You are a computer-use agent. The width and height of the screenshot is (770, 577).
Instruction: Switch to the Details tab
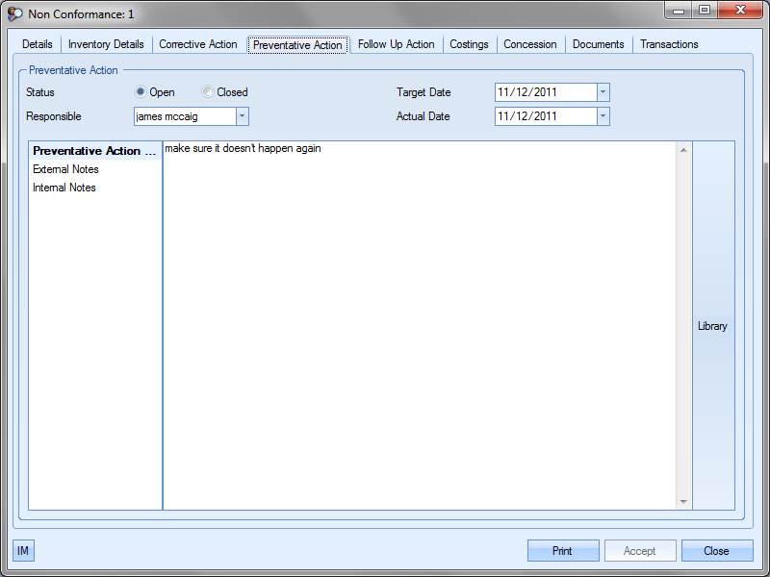[x=38, y=44]
